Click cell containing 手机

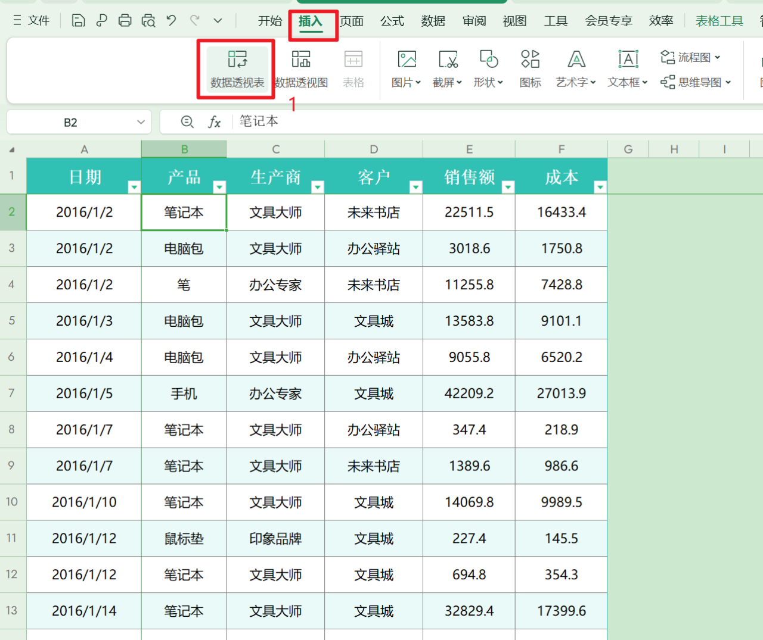(184, 394)
